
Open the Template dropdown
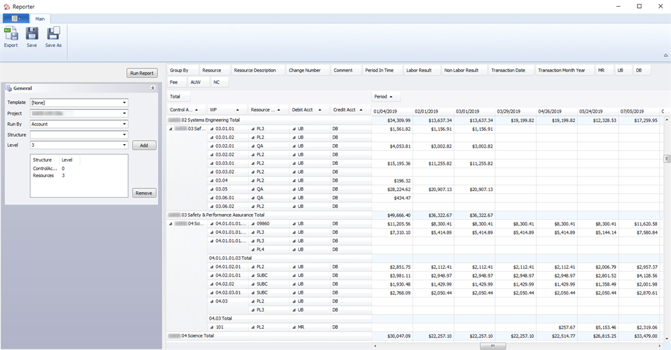click(x=125, y=103)
